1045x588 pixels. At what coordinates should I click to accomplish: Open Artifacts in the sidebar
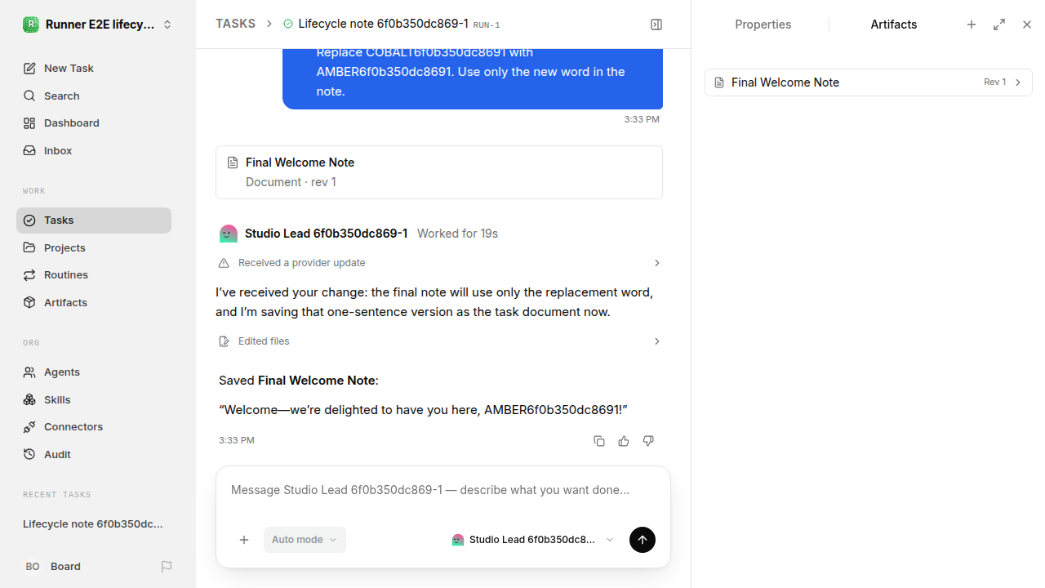pos(94,302)
